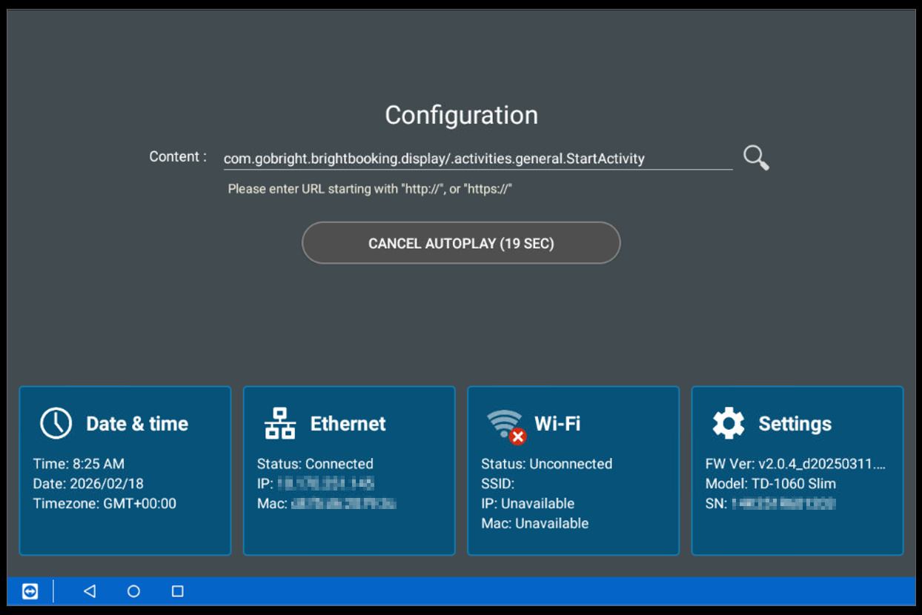Tap the Android home circle button
The height and width of the screenshot is (615, 922).
[x=133, y=591]
